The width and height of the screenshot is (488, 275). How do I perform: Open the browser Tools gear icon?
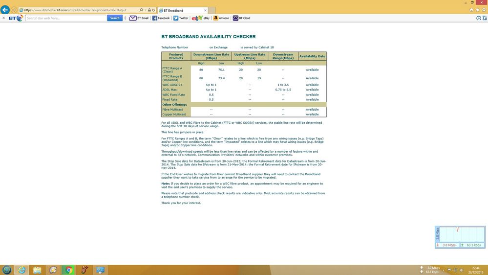484,10
